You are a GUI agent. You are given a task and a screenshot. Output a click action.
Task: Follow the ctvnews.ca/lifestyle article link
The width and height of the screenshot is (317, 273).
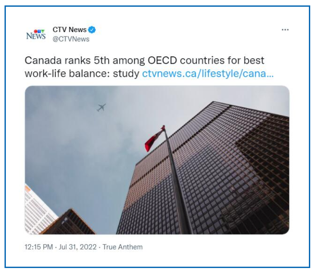pyautogui.click(x=208, y=74)
